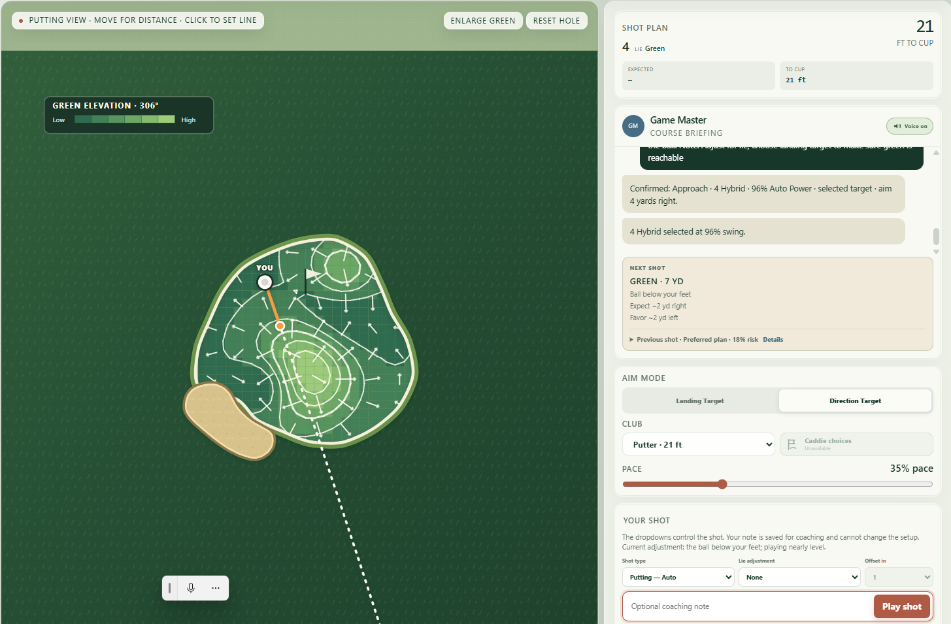This screenshot has height=624, width=951.
Task: Click the microphone icon in floating toolbar
Action: click(x=191, y=588)
